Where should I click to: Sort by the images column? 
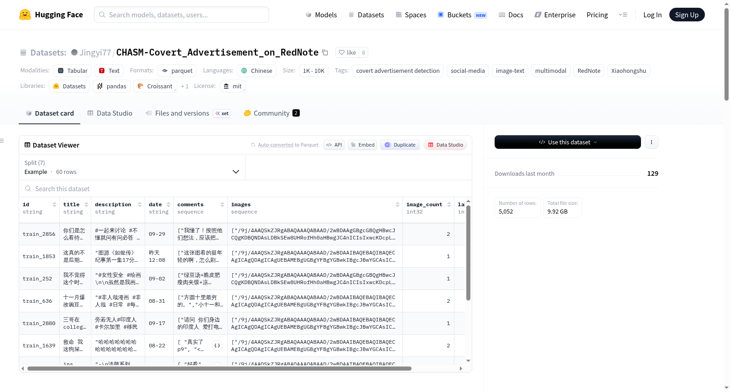point(397,204)
